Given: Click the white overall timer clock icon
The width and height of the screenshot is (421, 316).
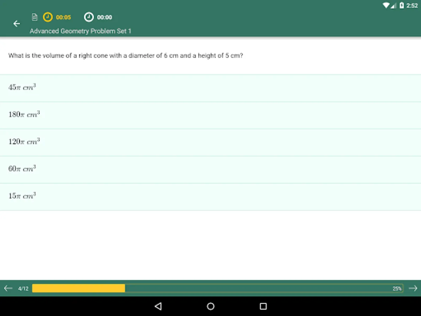Looking at the screenshot, I should 89,17.
